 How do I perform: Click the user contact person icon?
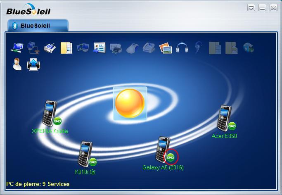pyautogui.click(x=17, y=64)
